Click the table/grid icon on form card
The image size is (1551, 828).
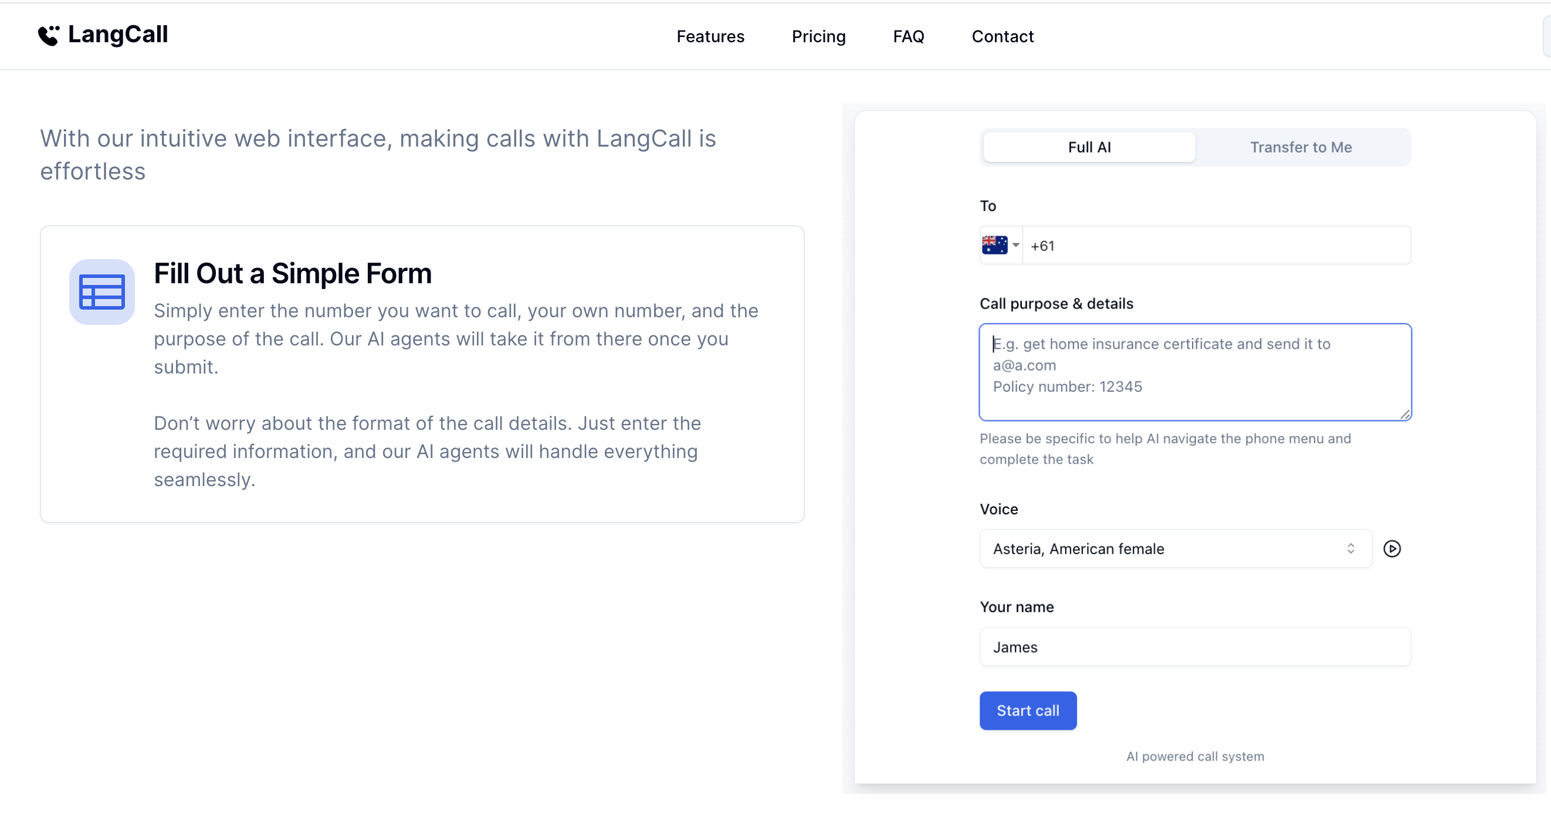[100, 291]
